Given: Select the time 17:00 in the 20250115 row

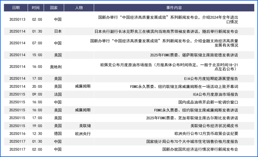Looking at the screenshot, I should (37, 118).
